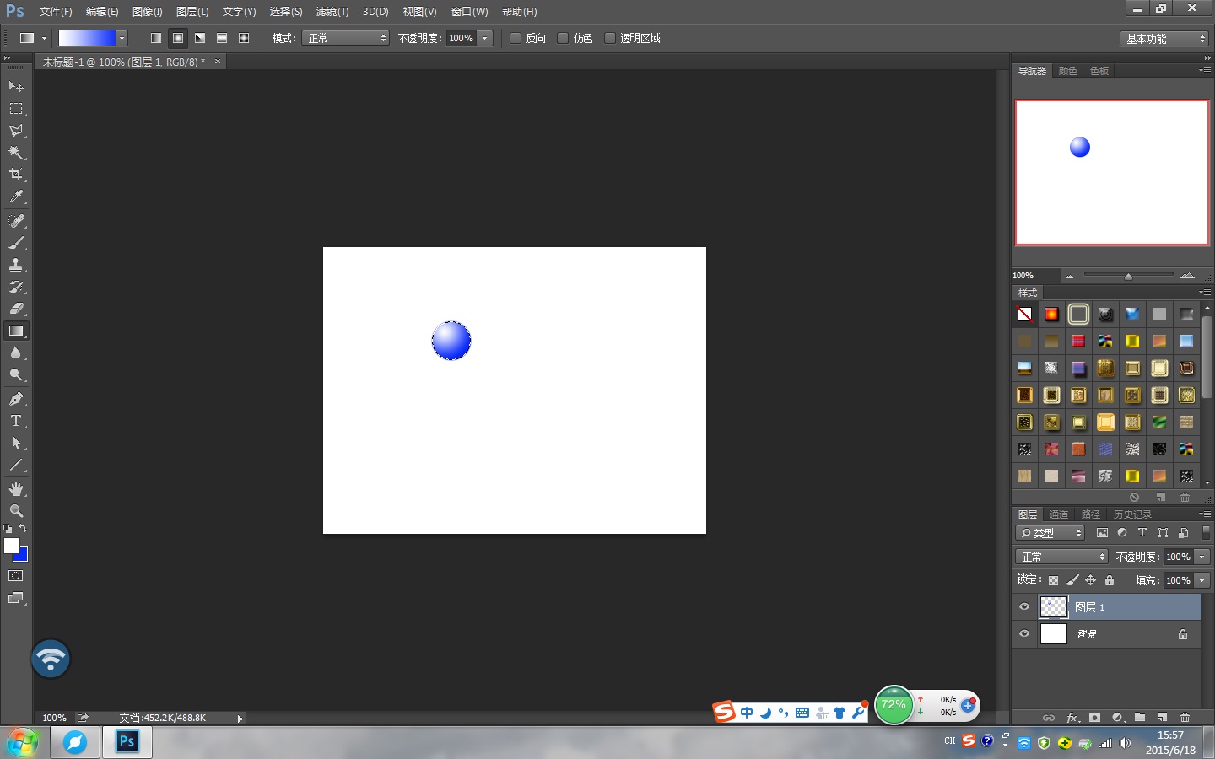Open the 图像(I) menu
Viewport: 1215px width, 759px height.
coord(148,12)
